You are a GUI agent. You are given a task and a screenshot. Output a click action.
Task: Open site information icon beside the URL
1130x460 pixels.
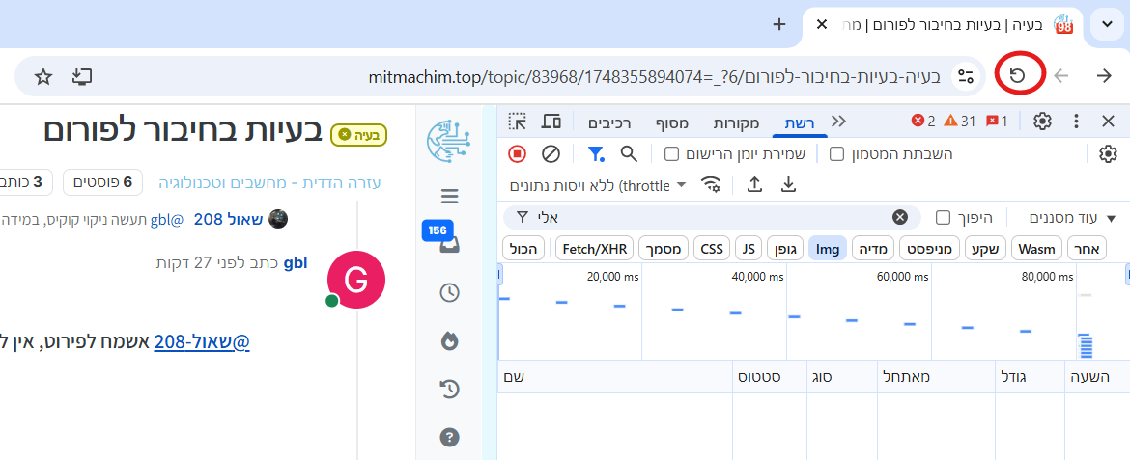[966, 76]
